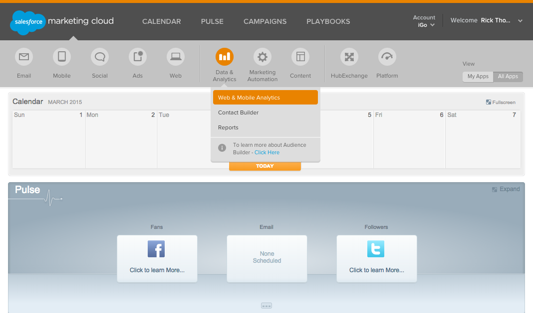The width and height of the screenshot is (533, 313).
Task: Open the Ads app icon
Action: click(138, 57)
